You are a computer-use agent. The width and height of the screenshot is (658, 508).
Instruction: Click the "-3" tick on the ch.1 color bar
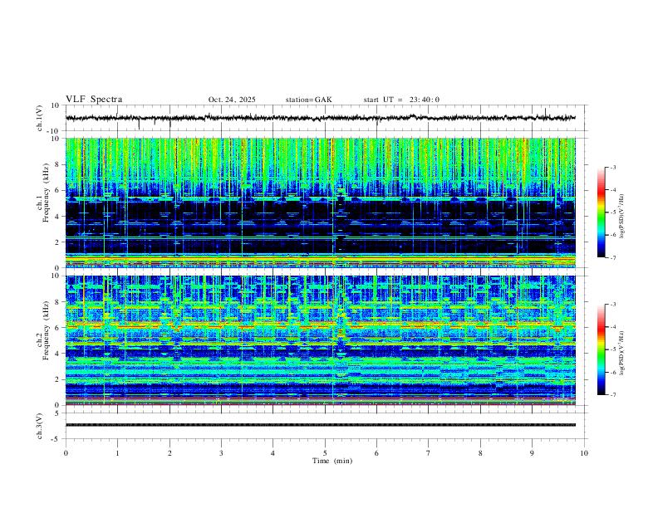(612, 167)
